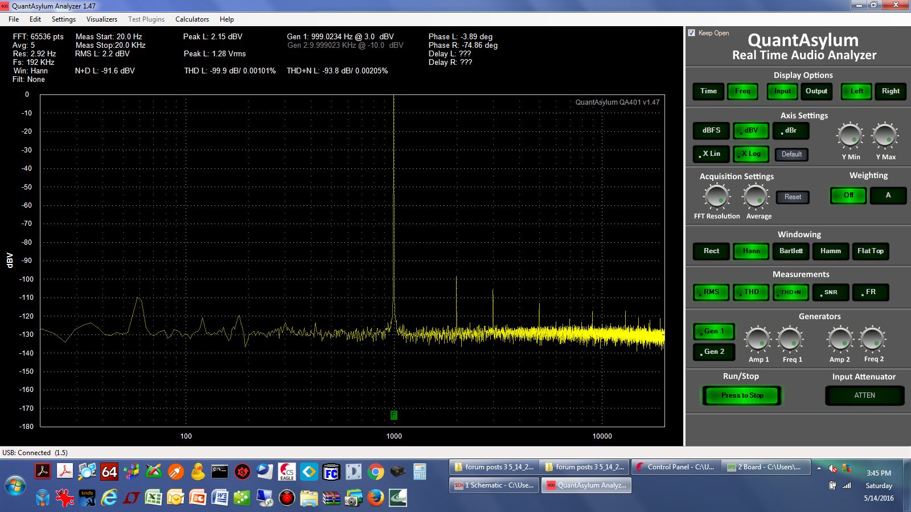Toggle the Freq display option
Image resolution: width=911 pixels, height=512 pixels.
(742, 91)
